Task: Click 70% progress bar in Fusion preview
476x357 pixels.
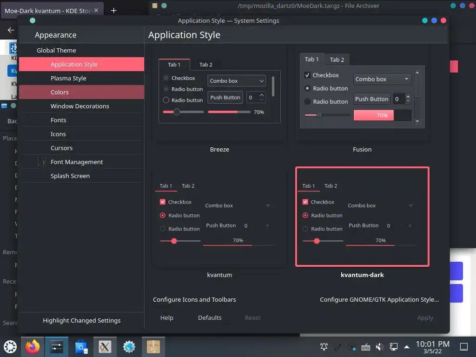Action: 382,115
